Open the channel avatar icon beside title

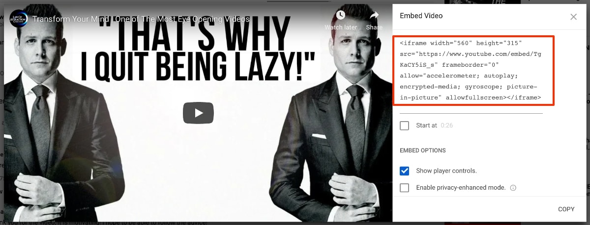(x=19, y=19)
